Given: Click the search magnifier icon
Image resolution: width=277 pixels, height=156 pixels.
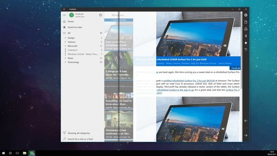Looking at the screenshot, I should click(64, 139).
